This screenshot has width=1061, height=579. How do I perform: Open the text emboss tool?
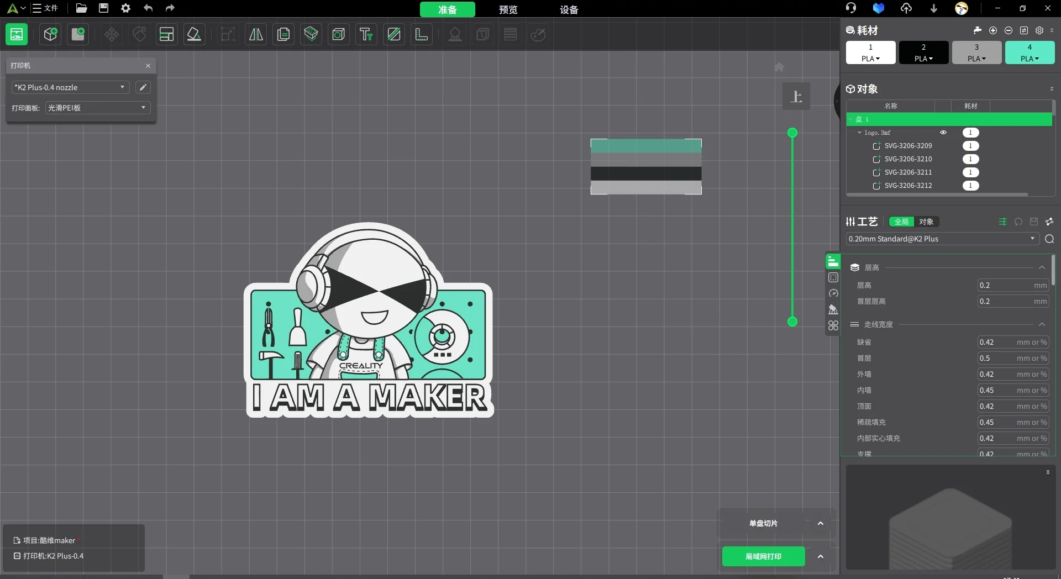(x=366, y=34)
